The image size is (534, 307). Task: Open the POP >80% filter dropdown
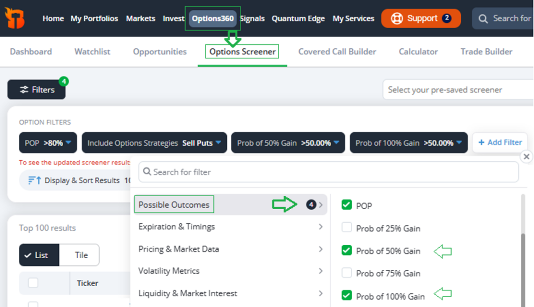pyautogui.click(x=48, y=143)
